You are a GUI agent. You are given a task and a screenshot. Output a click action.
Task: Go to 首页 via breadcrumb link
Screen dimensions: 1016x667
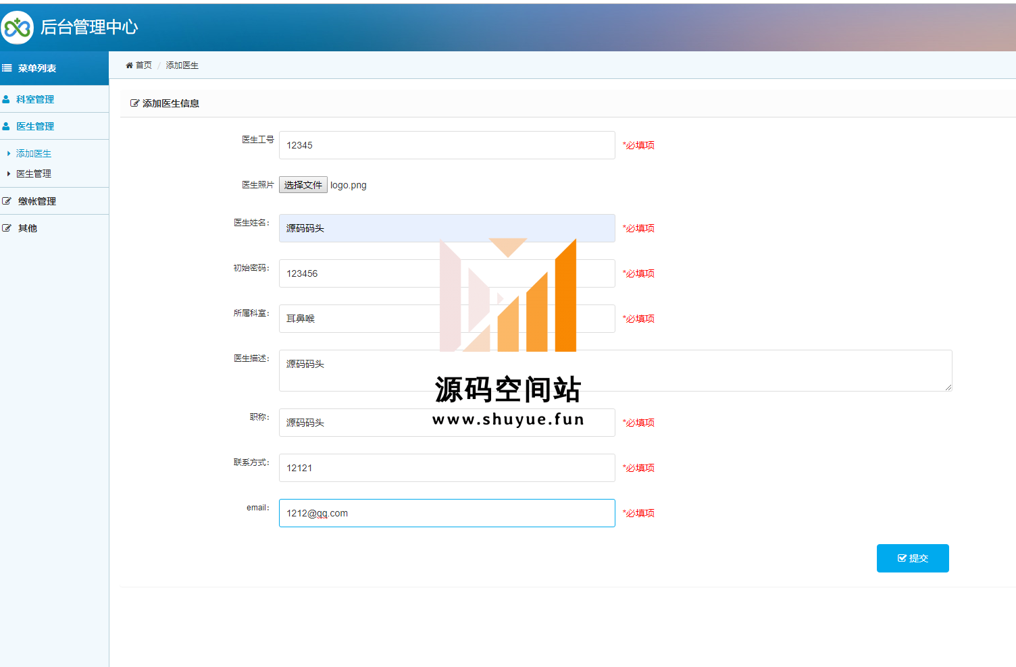click(x=144, y=65)
